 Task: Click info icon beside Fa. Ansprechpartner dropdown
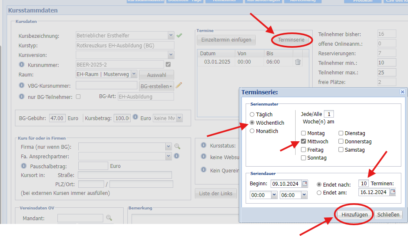point(177,156)
